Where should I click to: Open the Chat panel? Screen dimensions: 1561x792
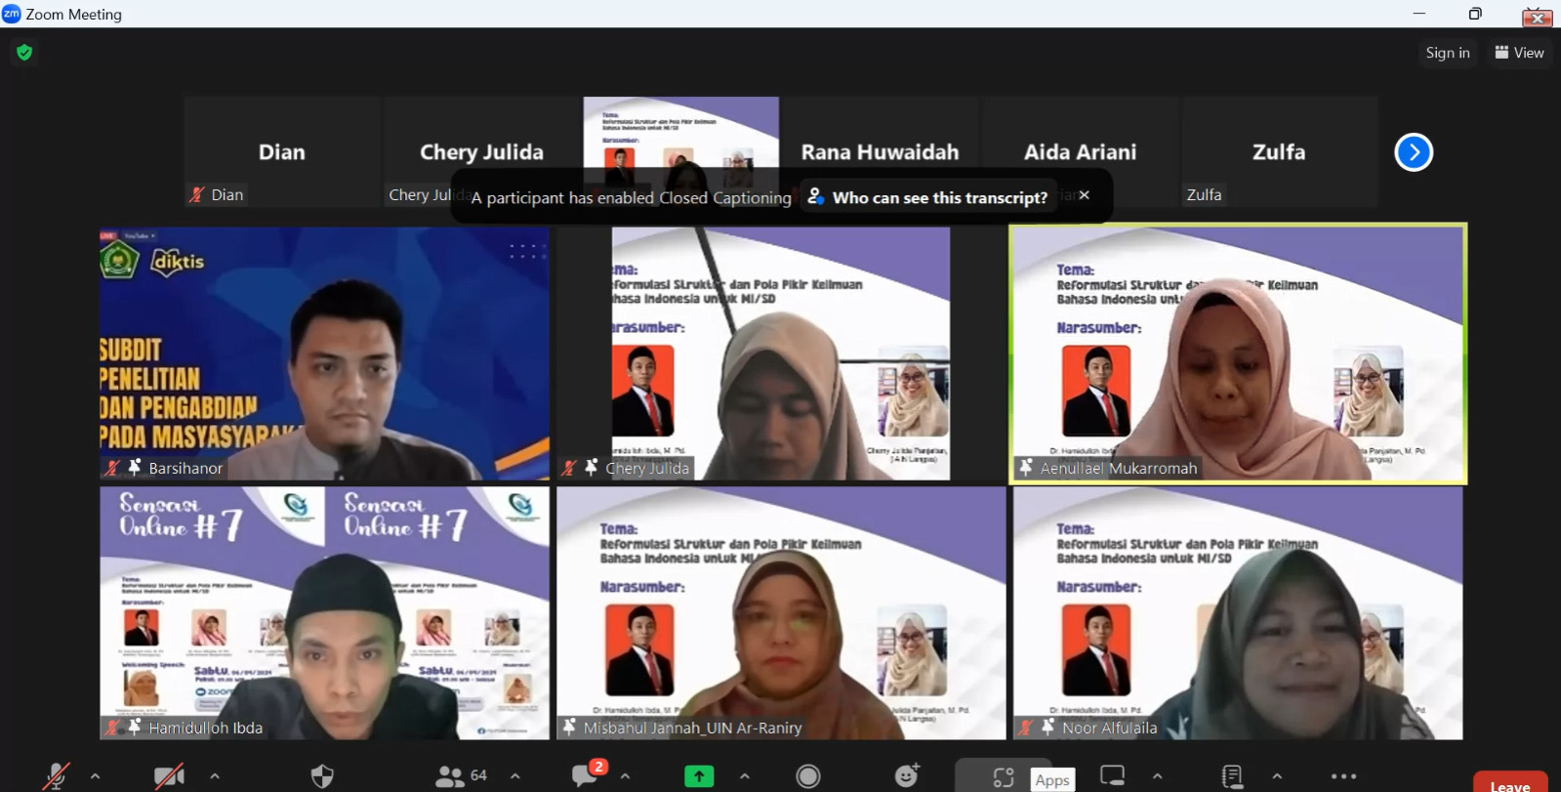point(586,775)
